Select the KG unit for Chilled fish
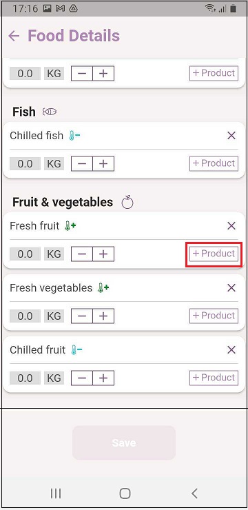The image size is (248, 510). click(x=54, y=163)
